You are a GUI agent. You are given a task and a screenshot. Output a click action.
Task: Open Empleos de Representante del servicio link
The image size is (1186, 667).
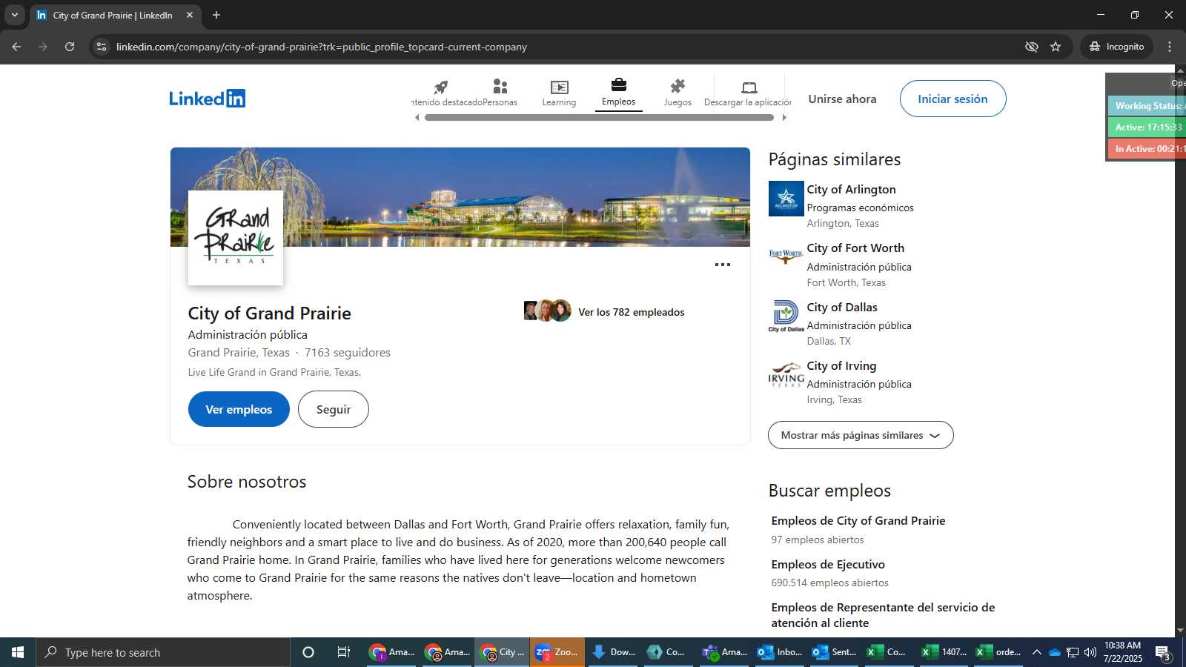(883, 615)
